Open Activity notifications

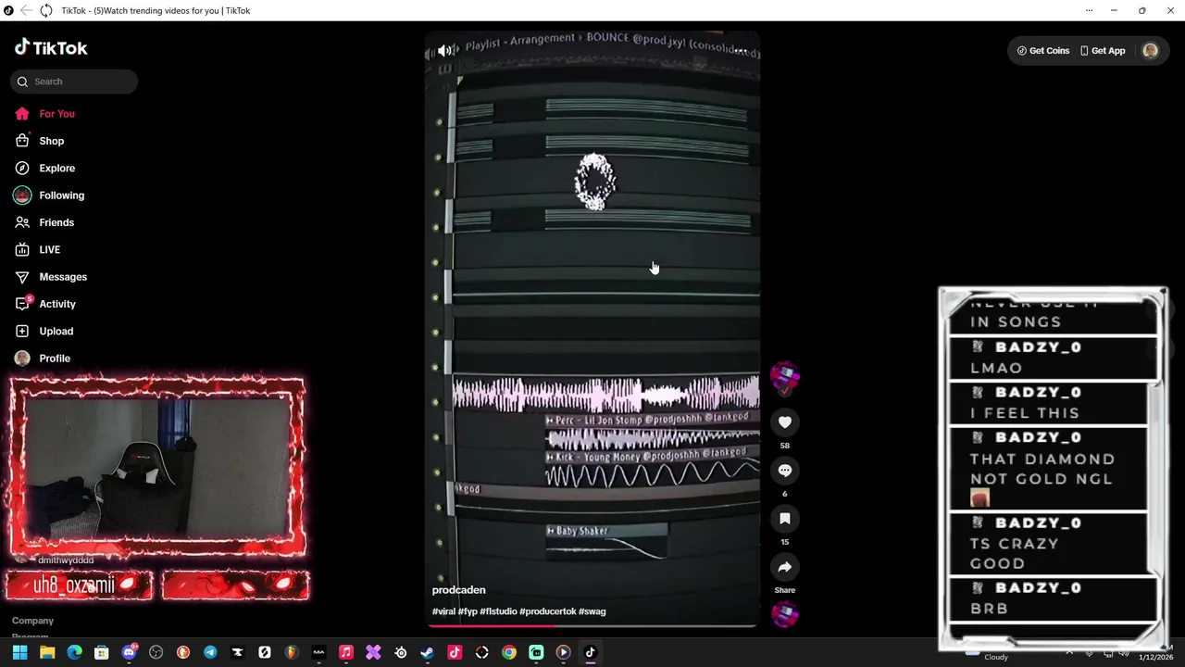tap(57, 304)
